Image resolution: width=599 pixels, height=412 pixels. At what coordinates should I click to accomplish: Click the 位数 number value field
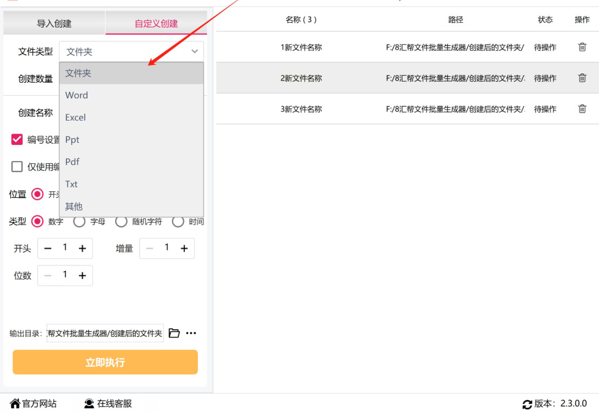(65, 275)
